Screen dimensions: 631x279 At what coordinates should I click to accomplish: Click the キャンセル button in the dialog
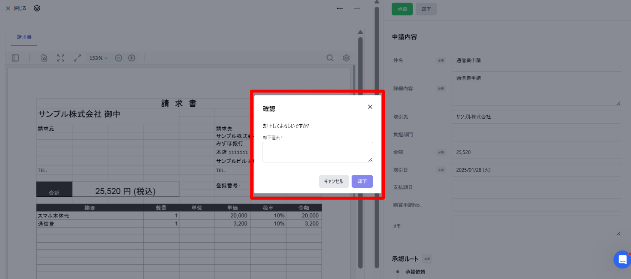[334, 181]
